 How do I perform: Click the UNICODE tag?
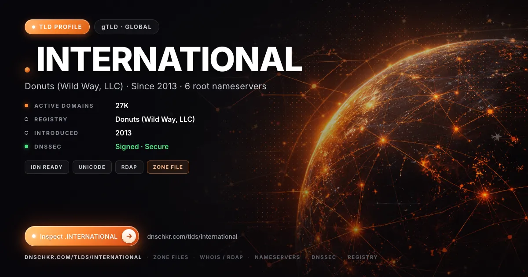92,167
